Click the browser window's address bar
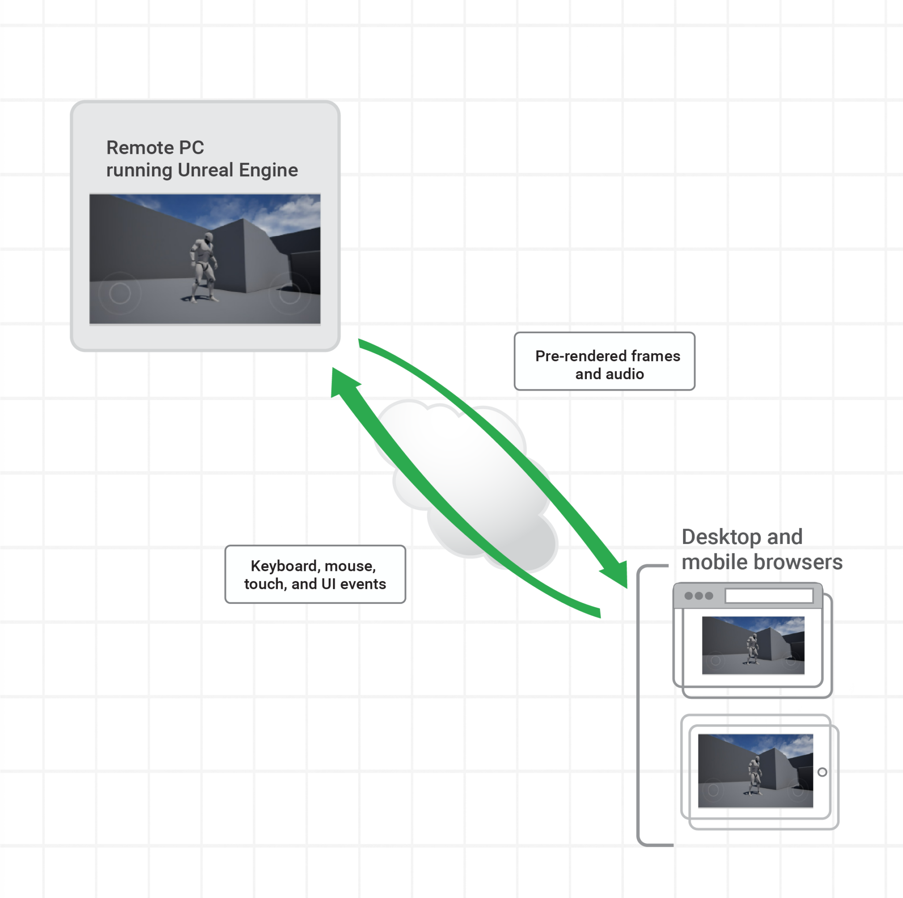The height and width of the screenshot is (898, 903). point(769,596)
